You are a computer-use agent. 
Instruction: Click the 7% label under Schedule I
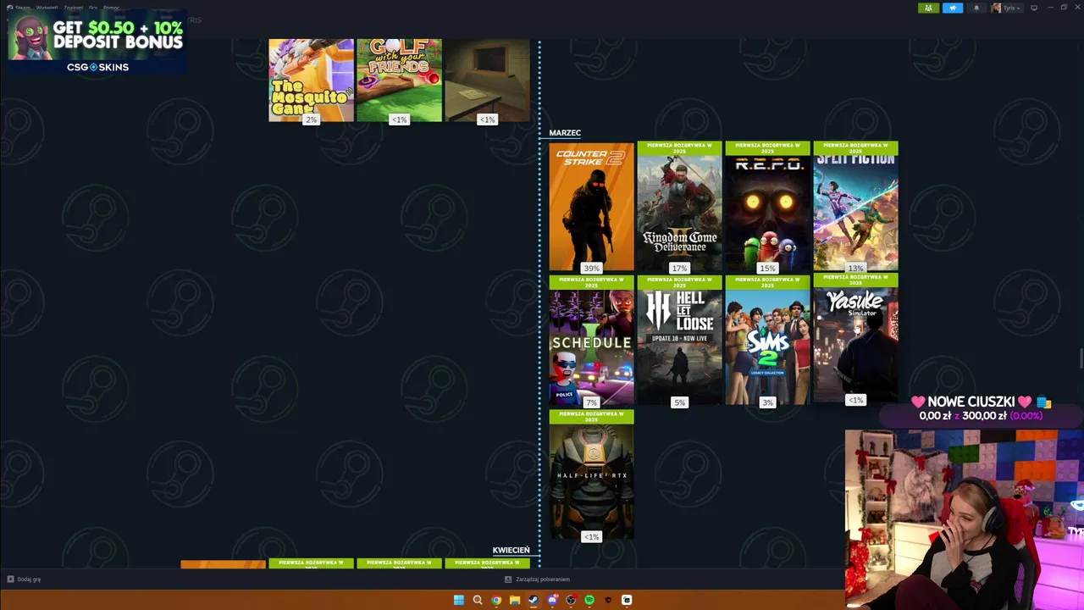591,402
